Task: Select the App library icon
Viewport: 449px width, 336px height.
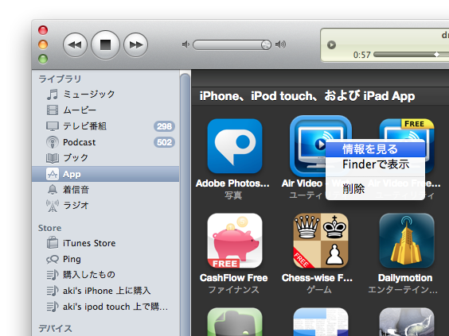Action: (x=53, y=174)
